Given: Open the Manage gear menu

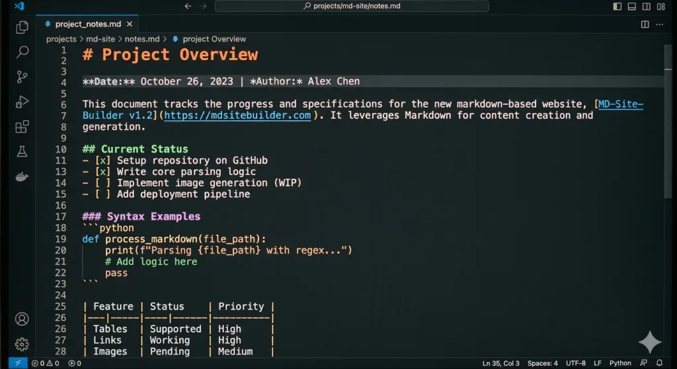Looking at the screenshot, I should [22, 344].
